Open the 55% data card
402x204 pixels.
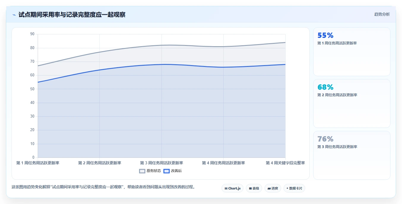(352, 52)
